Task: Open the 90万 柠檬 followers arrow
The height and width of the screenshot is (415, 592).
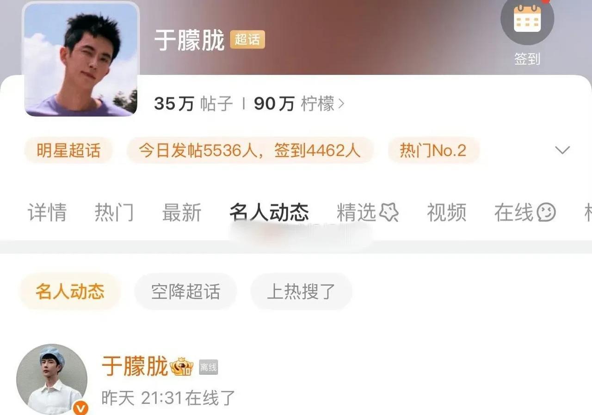Action: point(341,104)
